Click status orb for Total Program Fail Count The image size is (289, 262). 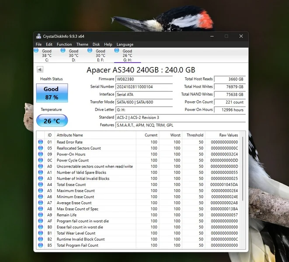coord(41,245)
